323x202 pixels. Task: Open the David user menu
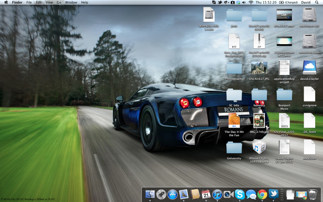(306, 2)
